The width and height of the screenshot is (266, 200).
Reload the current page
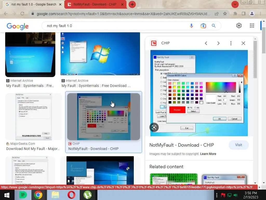[x=22, y=14]
